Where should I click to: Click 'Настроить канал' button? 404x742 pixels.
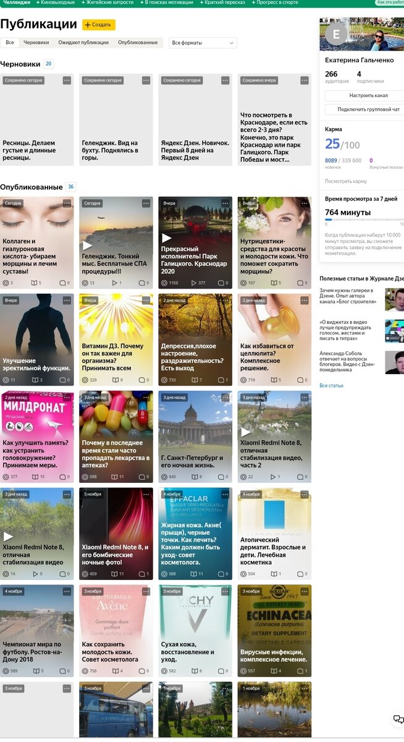coord(366,96)
